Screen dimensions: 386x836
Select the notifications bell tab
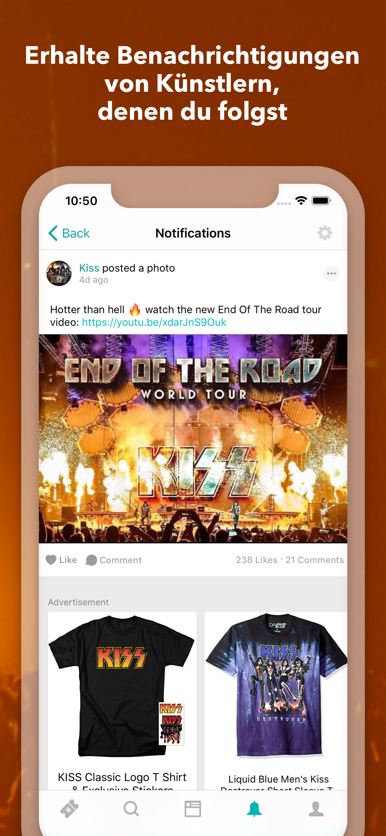coord(254,809)
